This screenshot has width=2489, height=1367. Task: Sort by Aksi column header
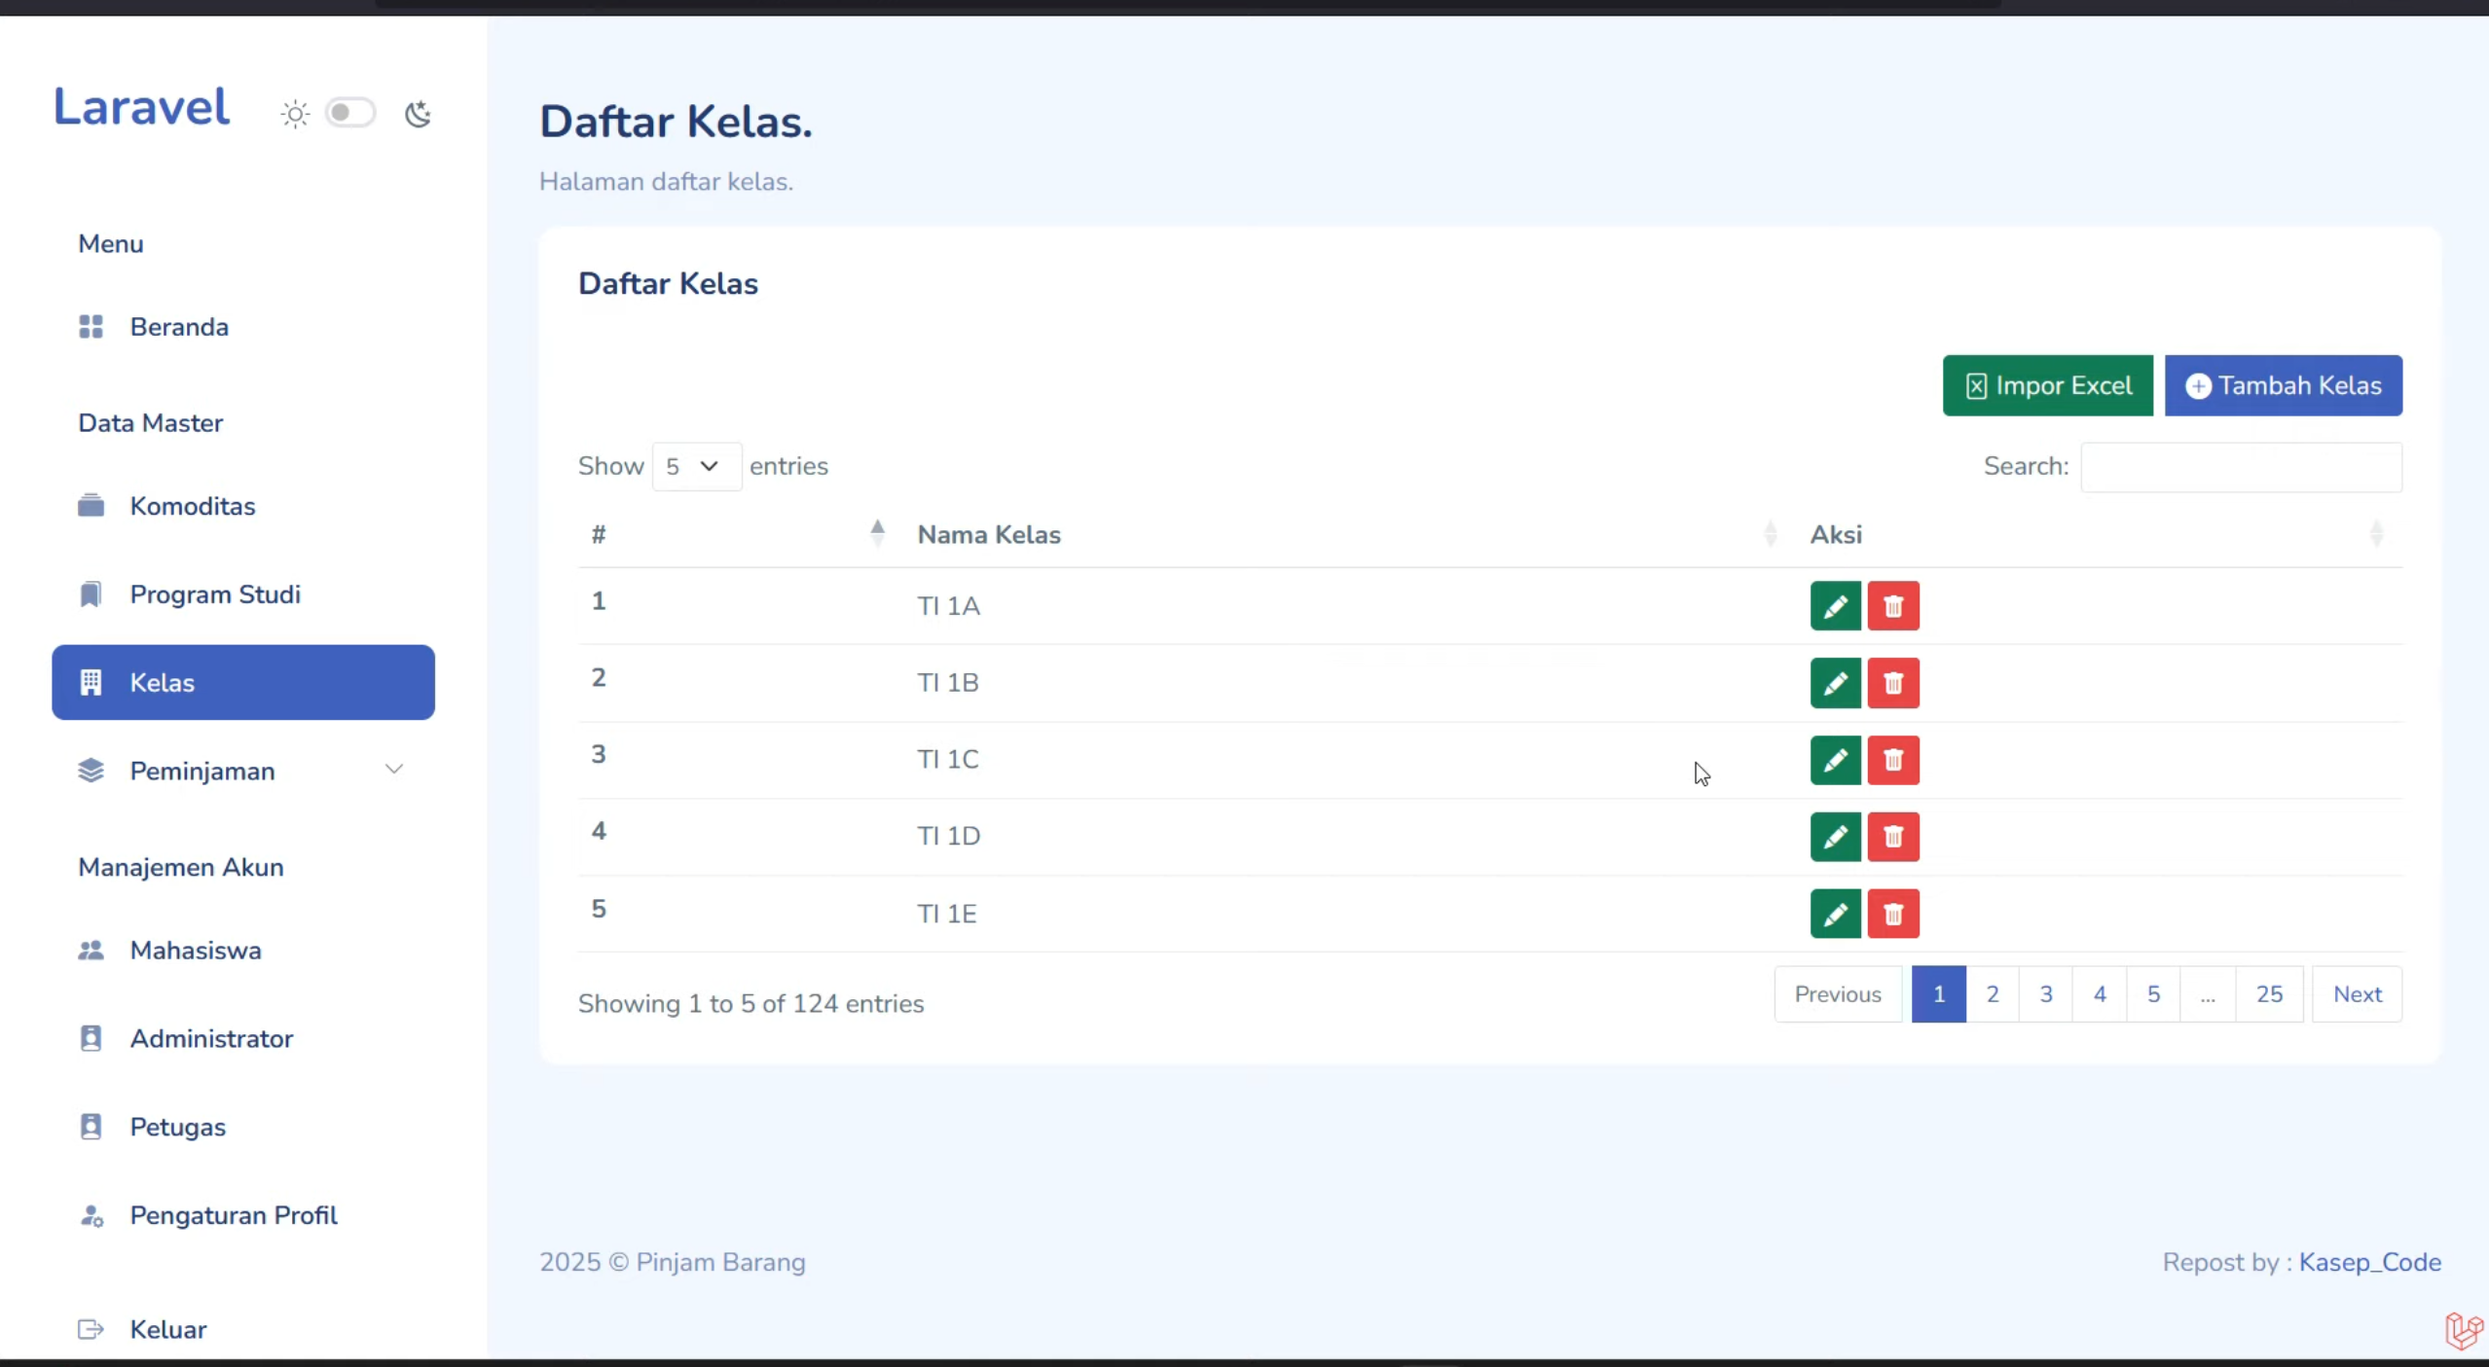(2098, 534)
